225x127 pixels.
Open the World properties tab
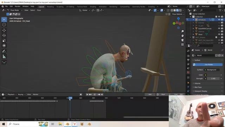coord(188,72)
